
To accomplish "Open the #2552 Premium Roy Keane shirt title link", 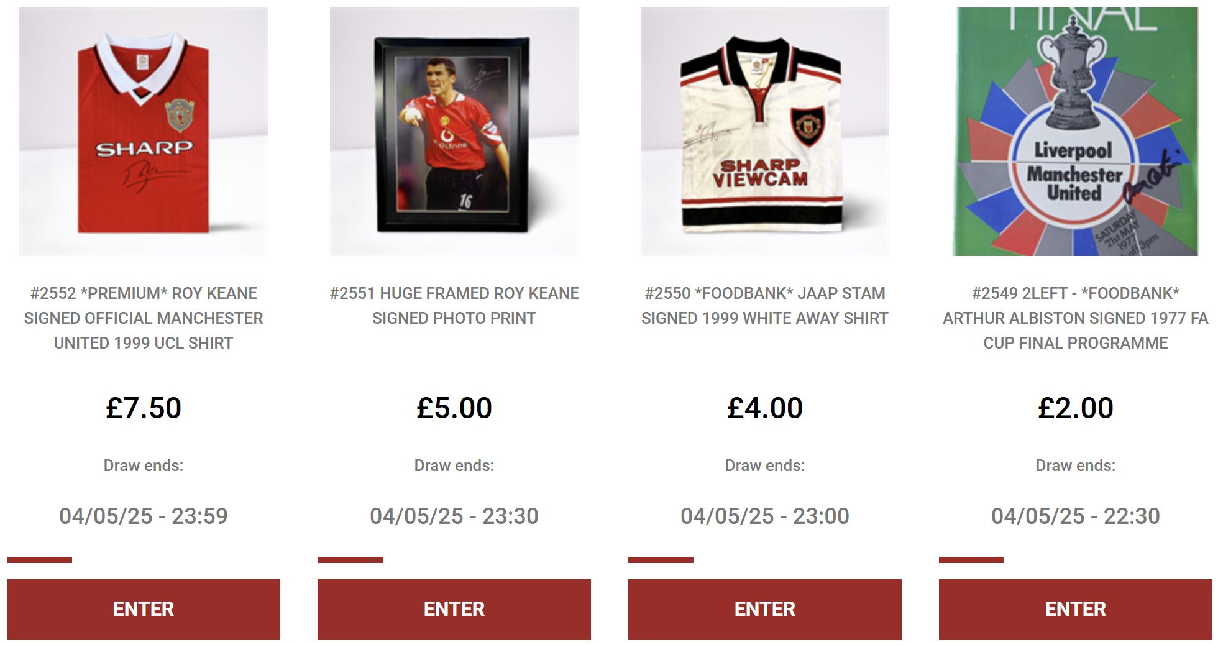I will [x=144, y=318].
